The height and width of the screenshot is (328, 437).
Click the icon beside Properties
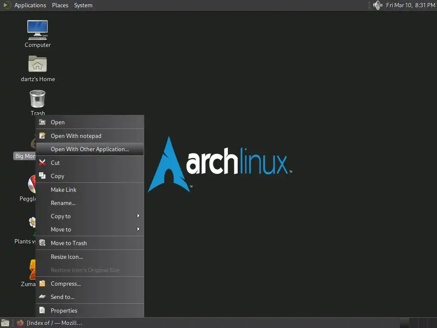pyautogui.click(x=42, y=310)
